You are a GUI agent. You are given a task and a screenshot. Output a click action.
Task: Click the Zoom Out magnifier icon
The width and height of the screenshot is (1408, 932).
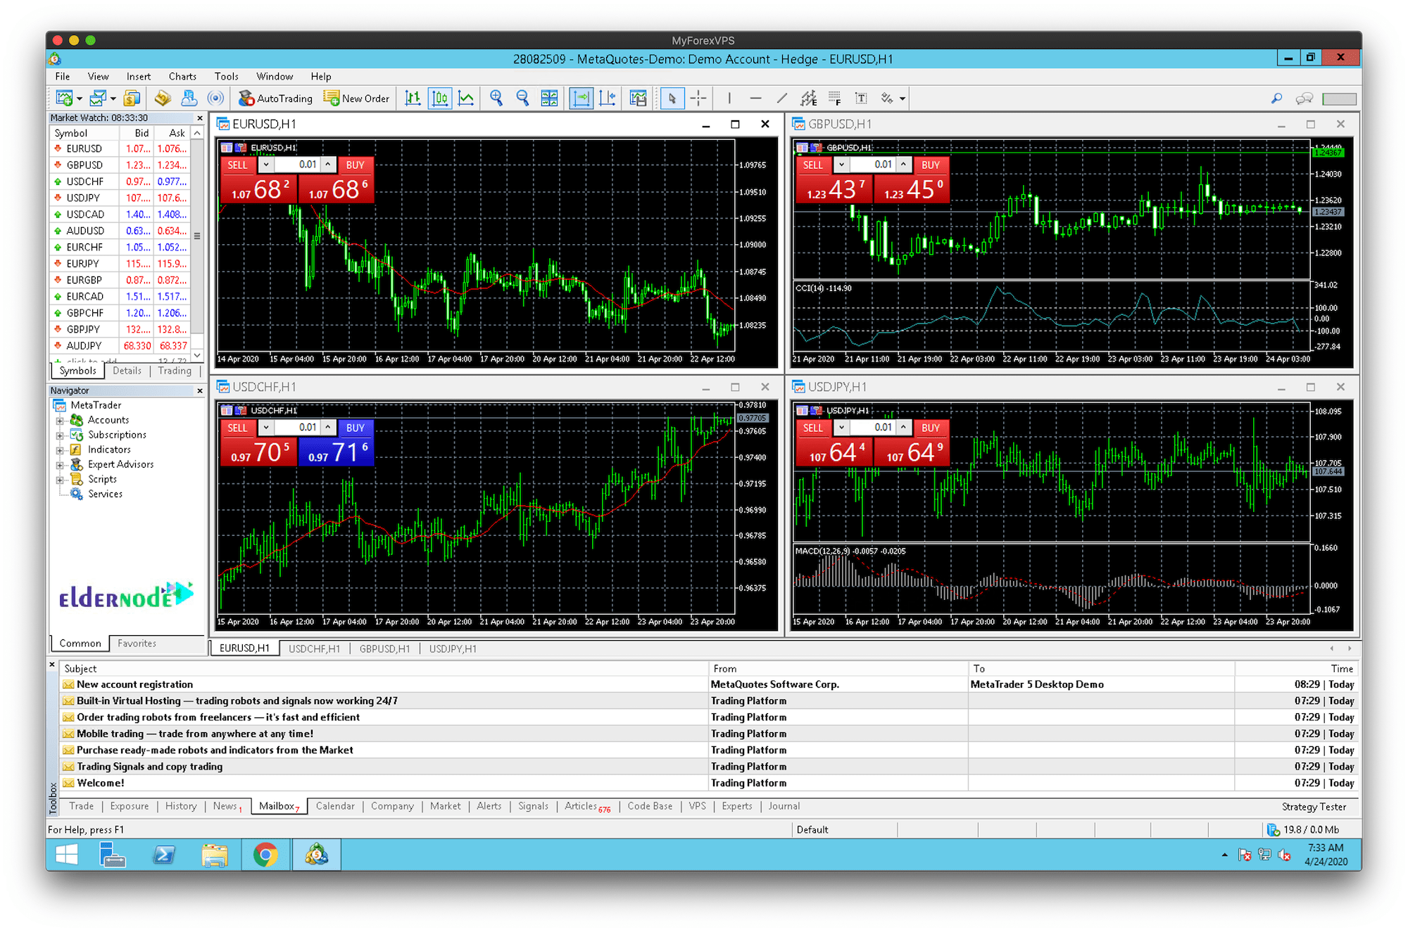522,98
